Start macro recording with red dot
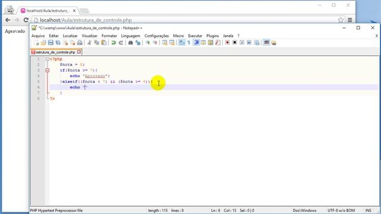This screenshot has width=381, height=214. pyautogui.click(x=227, y=43)
